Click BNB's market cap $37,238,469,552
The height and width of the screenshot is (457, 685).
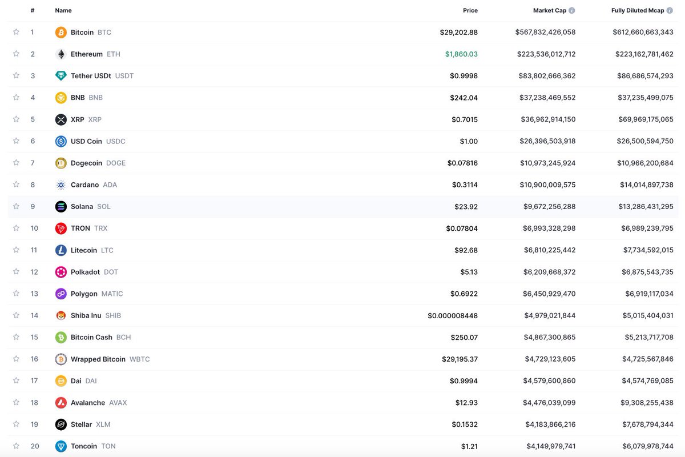548,98
